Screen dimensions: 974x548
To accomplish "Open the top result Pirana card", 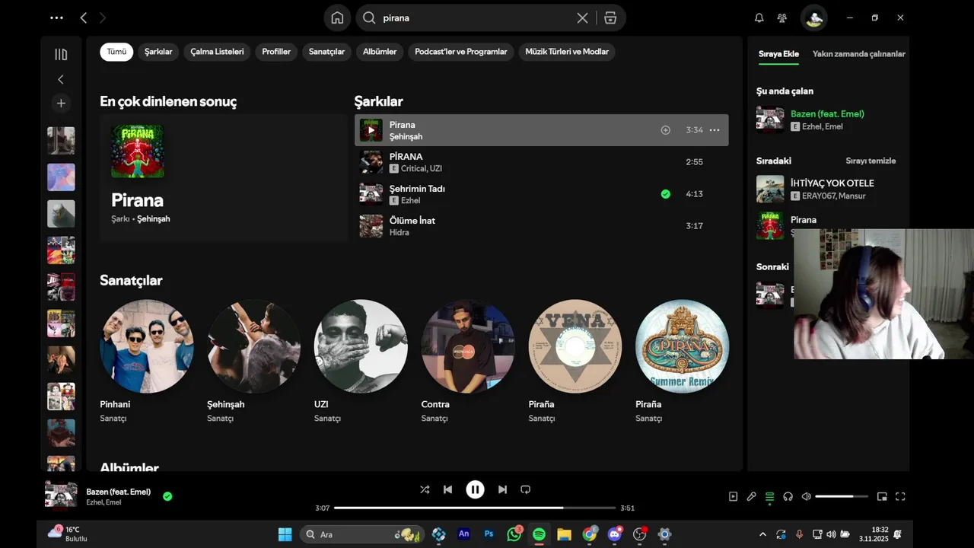I will (223, 178).
